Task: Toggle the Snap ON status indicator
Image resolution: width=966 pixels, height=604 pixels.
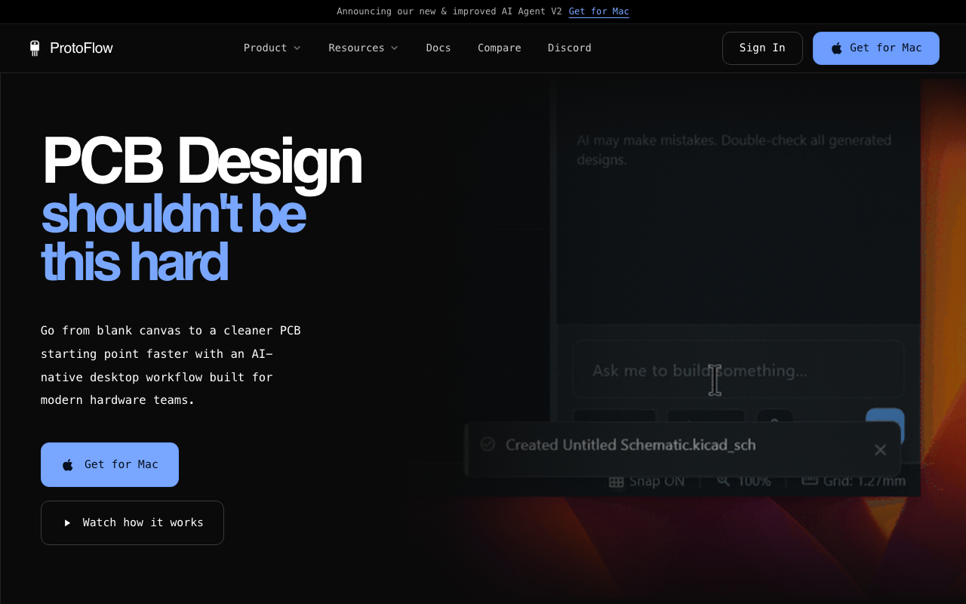Action: [647, 481]
